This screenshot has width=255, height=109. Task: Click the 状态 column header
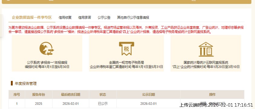point(103,95)
